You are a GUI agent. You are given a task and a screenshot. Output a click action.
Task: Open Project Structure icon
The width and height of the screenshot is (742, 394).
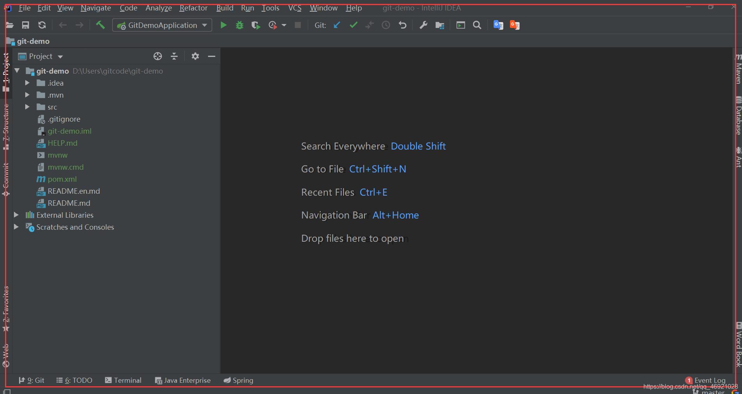click(440, 25)
